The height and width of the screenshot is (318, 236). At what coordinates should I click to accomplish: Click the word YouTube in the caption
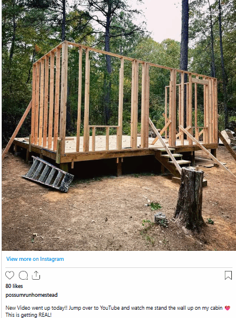tap(109, 308)
